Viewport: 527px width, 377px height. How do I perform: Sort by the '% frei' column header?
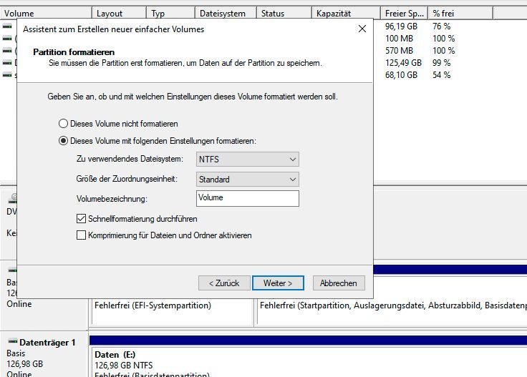[x=460, y=14]
